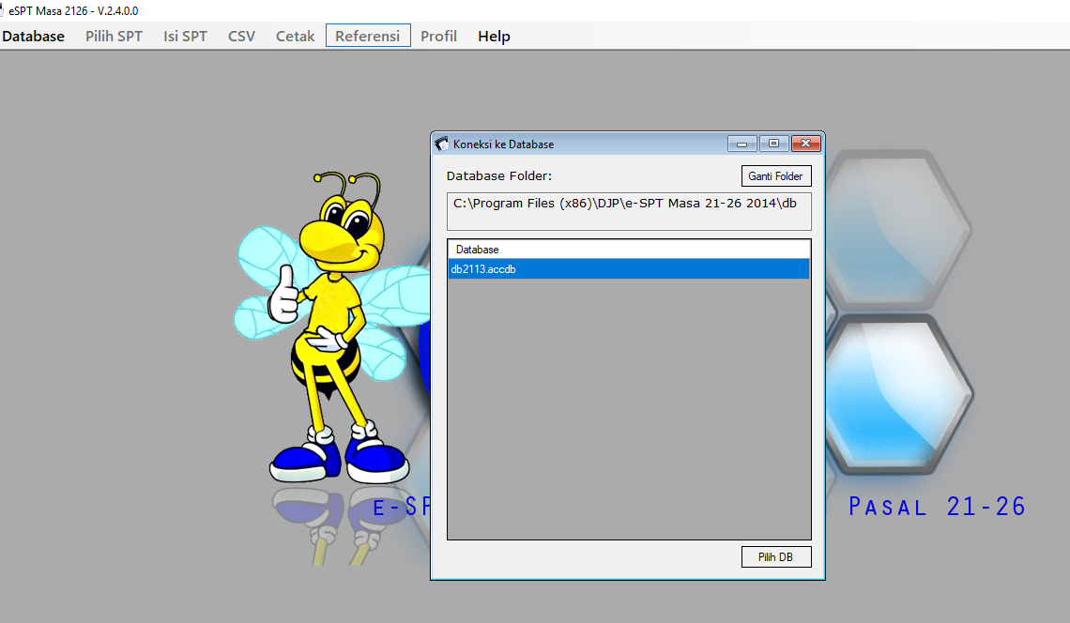Open the Referensi menu

pyautogui.click(x=368, y=36)
